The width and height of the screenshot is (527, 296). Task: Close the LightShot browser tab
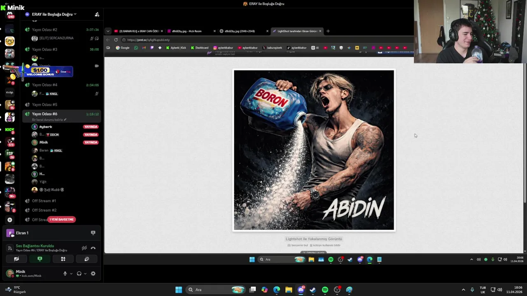pos(320,31)
